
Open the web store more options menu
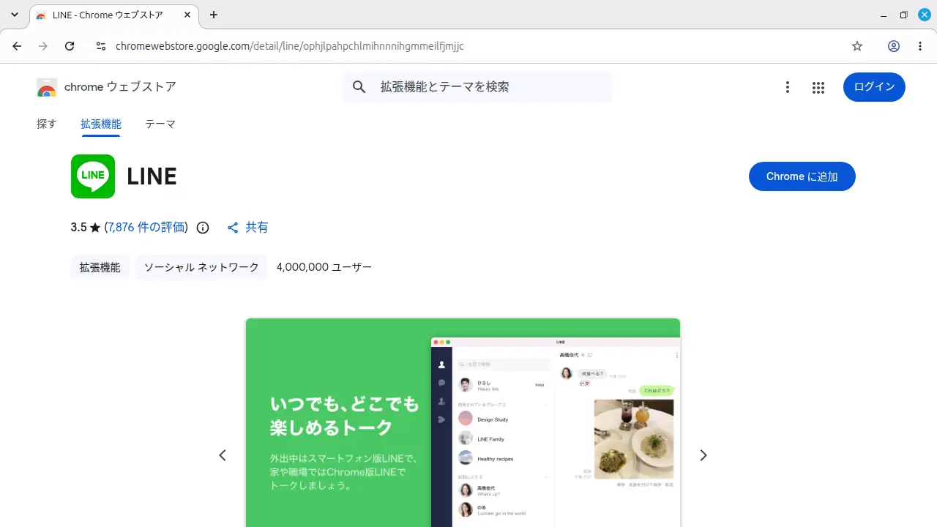[788, 88]
